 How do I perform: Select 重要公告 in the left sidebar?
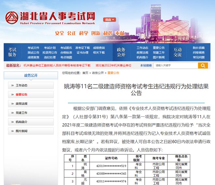click(21, 95)
